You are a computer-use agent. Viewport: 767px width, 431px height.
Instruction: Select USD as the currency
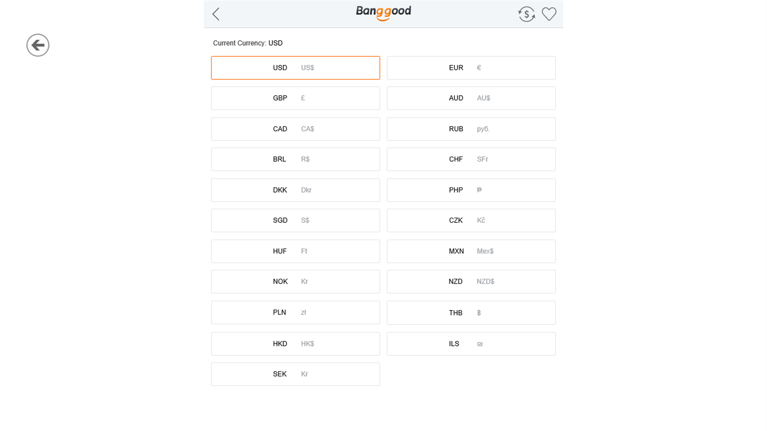click(295, 68)
